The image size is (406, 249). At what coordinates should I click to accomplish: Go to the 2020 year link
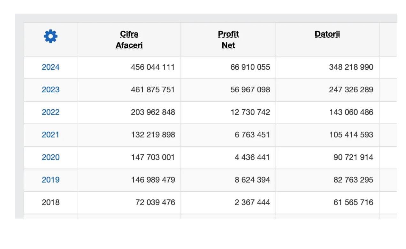pos(50,157)
